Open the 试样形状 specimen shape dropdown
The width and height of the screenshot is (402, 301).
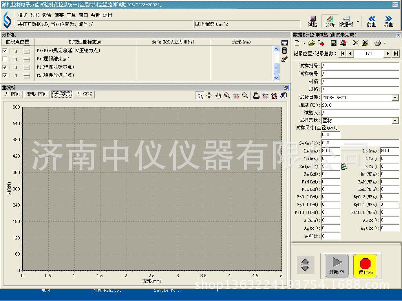click(395, 121)
